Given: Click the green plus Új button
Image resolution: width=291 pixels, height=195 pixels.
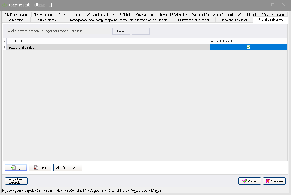Looking at the screenshot, I should 16,168.
